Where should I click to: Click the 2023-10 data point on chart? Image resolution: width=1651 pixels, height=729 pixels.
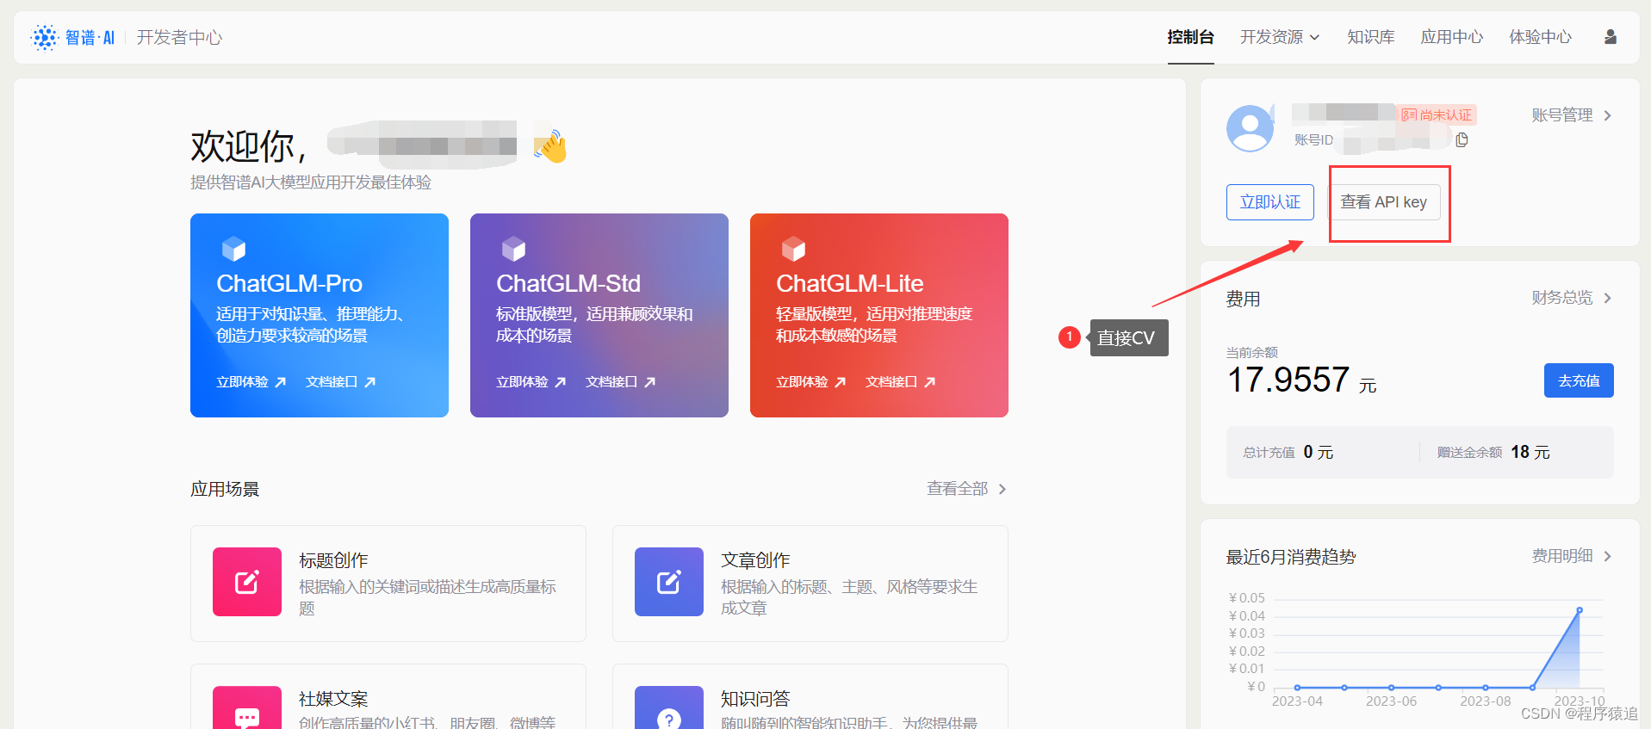[1580, 610]
